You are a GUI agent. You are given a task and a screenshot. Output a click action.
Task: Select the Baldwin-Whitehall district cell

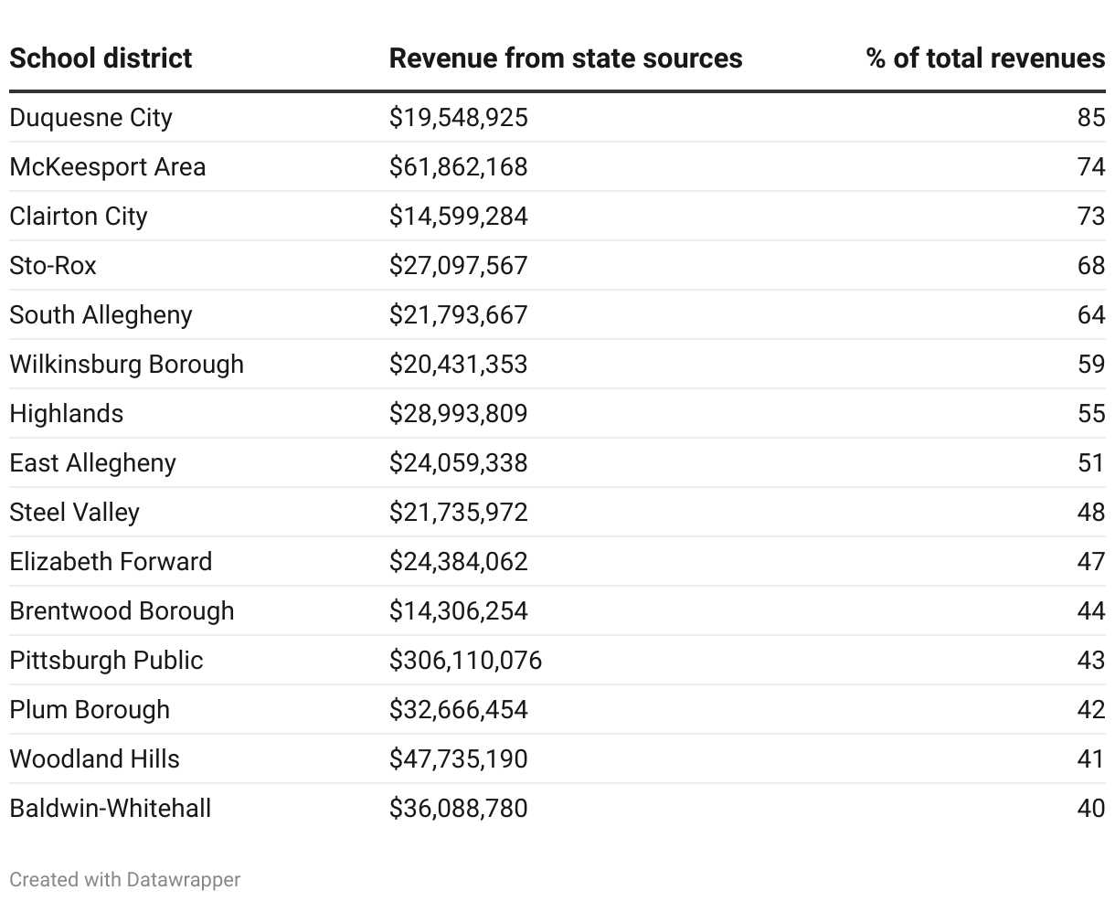click(x=110, y=809)
